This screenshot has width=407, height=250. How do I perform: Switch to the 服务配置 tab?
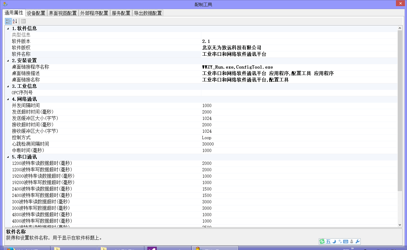[121, 13]
